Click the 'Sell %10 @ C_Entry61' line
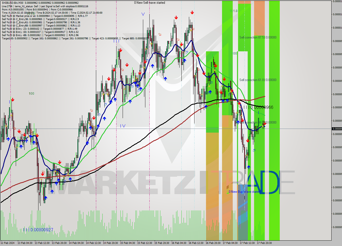 (41, 22)
